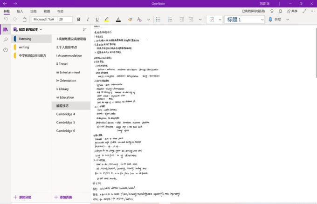Apply the yellow text highlight color

[x=107, y=20]
